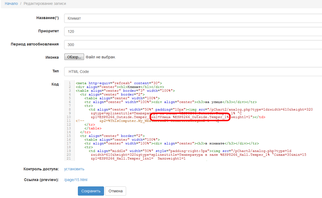The image size is (322, 198).
Task: Open the Тип dropdown showing HTML Code
Action: click(x=193, y=72)
